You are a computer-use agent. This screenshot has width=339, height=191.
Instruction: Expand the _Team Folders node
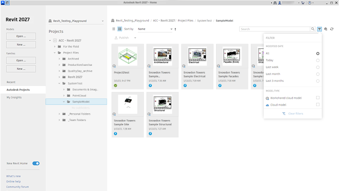click(59, 120)
